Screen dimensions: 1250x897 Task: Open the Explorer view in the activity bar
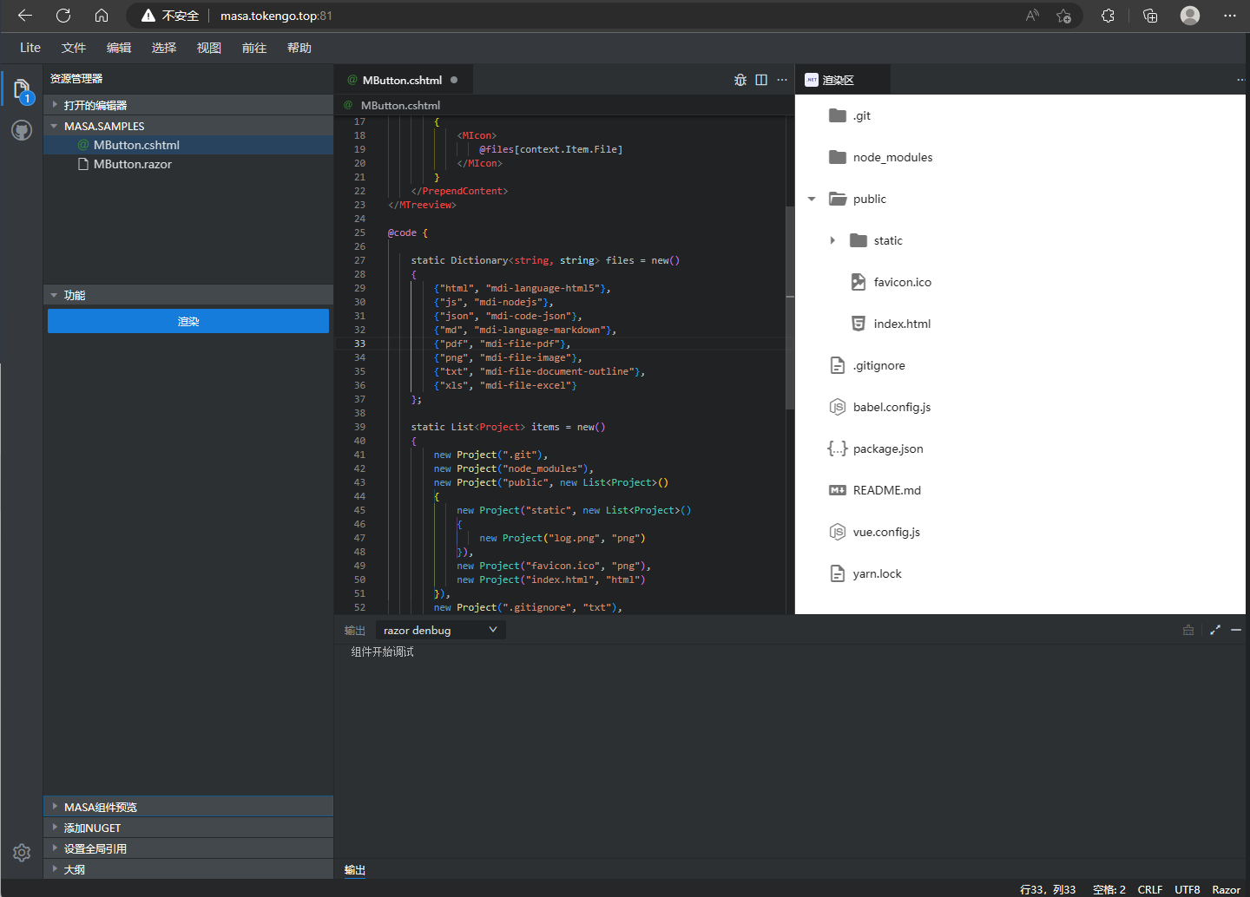click(x=21, y=88)
